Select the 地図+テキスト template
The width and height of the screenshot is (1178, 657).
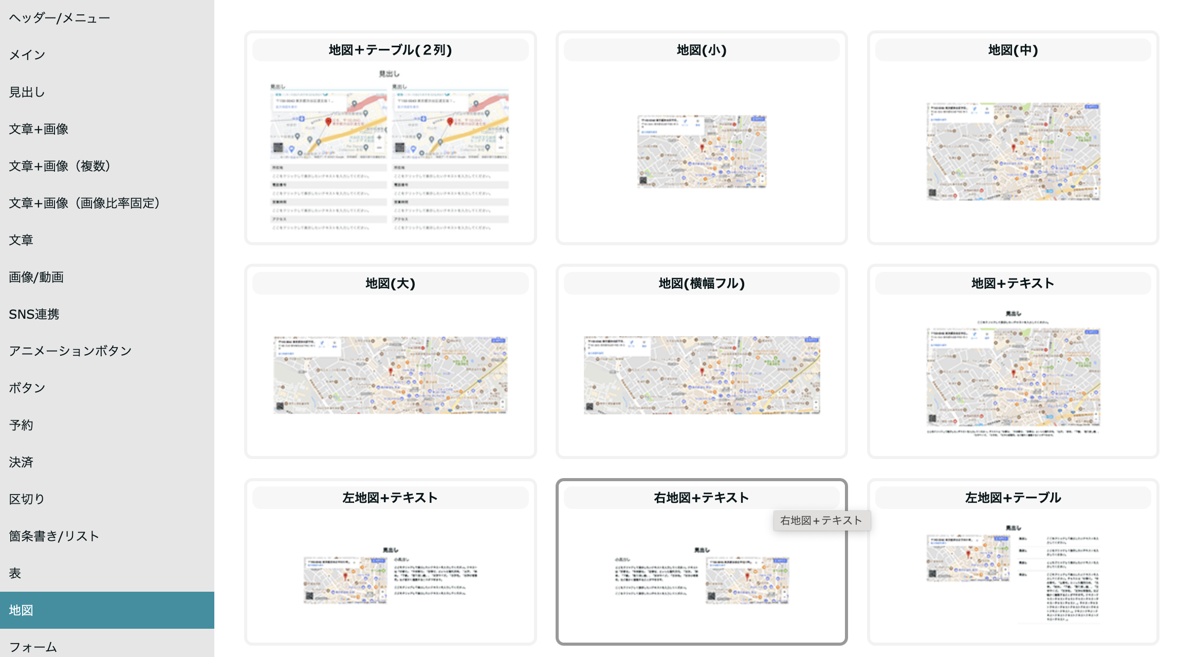(x=1013, y=374)
